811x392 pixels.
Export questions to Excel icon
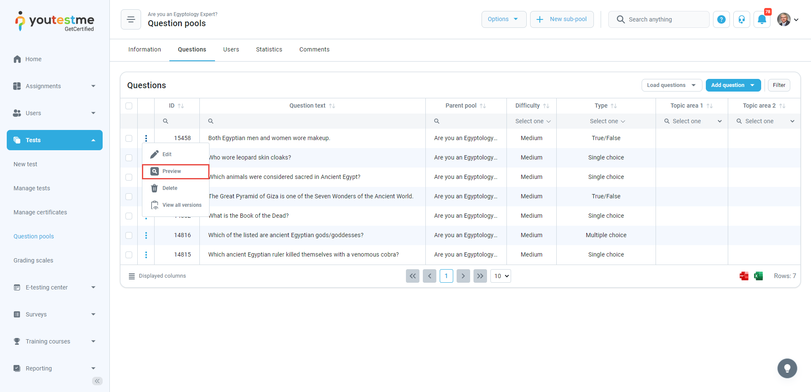tap(758, 276)
